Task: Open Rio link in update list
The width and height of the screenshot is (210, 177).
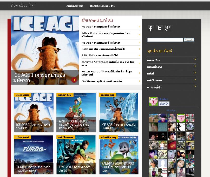Action: (102, 81)
